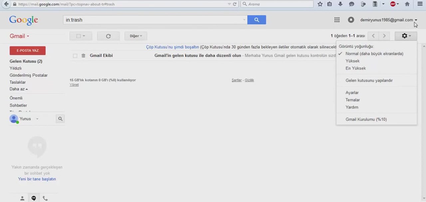Image resolution: width=426 pixels, height=202 pixels.
Task: Open the browser downloads arrow icon
Action: pyautogui.click(x=340, y=4)
